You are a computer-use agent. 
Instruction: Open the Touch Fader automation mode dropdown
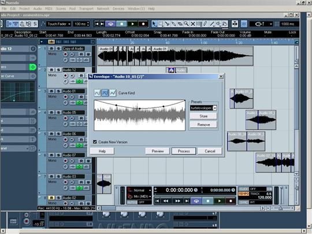pos(59,24)
